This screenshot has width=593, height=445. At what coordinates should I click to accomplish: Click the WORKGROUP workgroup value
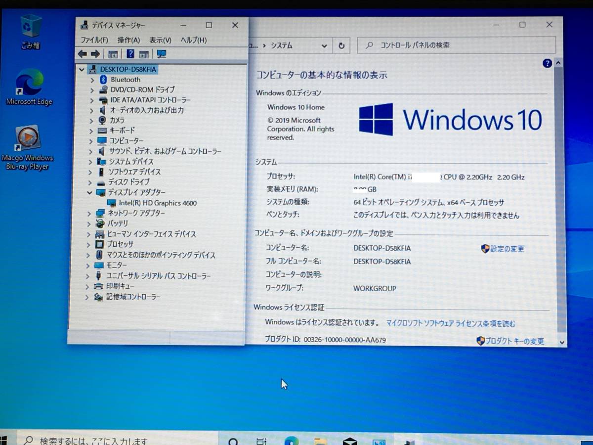point(375,289)
